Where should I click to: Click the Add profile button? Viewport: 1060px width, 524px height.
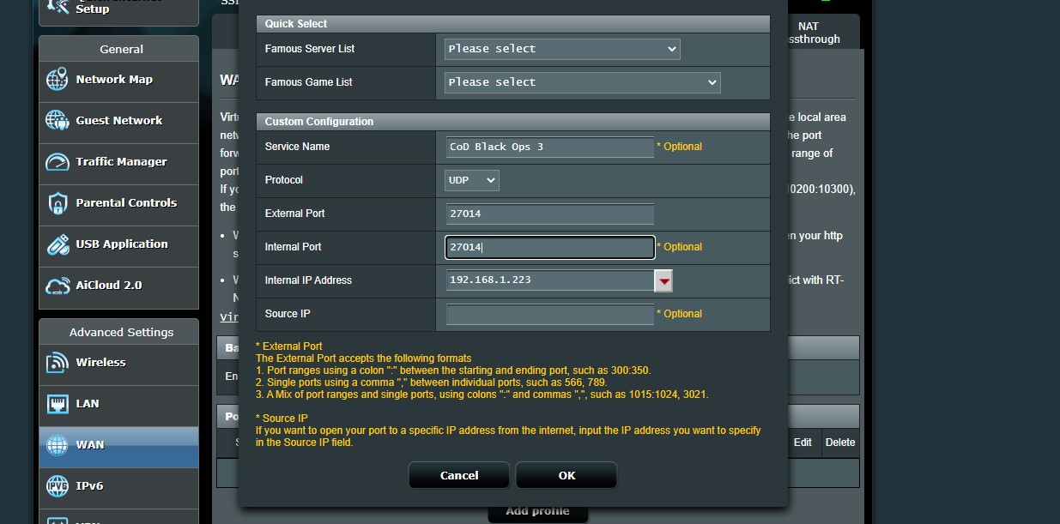[x=538, y=511]
